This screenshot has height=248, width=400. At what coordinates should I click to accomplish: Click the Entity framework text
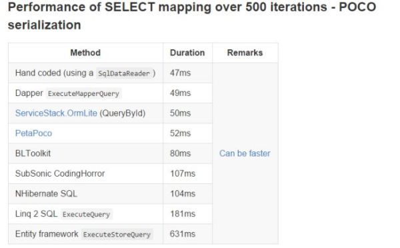47,234
